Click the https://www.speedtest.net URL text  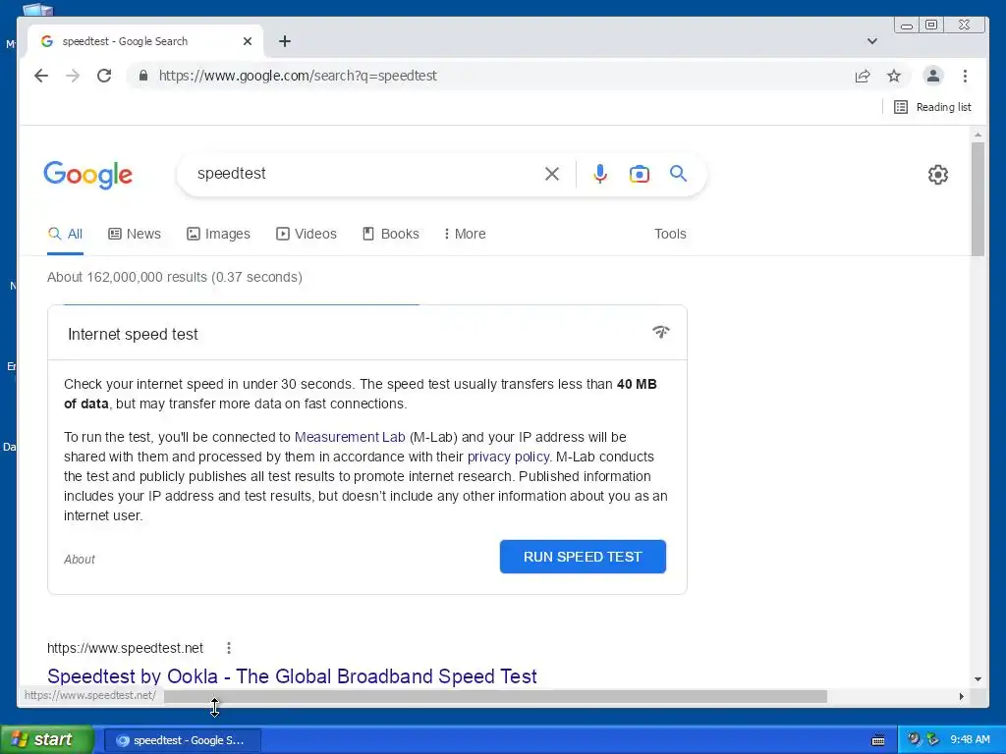coord(125,648)
